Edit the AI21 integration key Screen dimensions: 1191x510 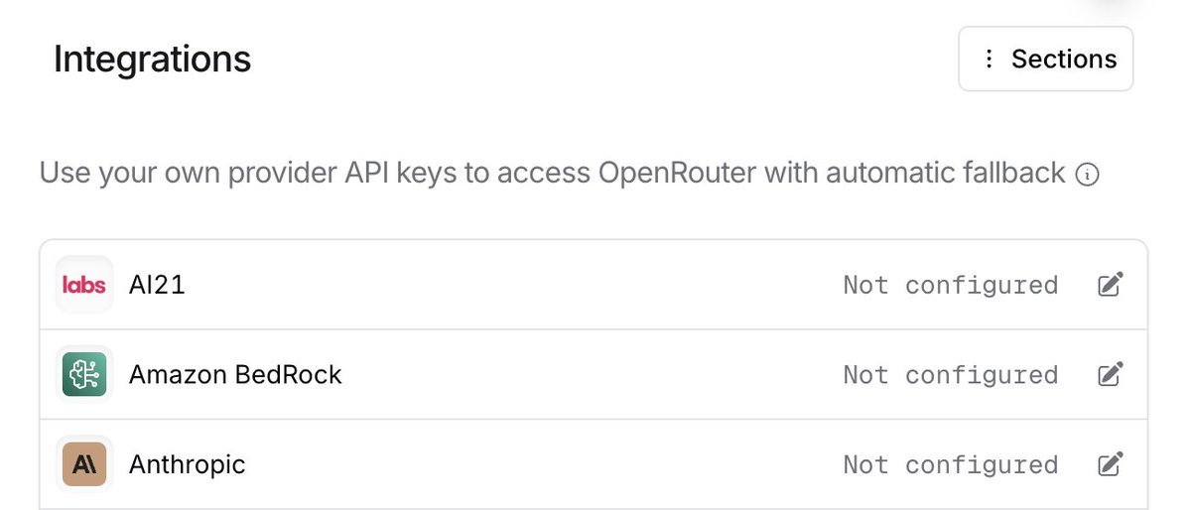pos(1111,286)
